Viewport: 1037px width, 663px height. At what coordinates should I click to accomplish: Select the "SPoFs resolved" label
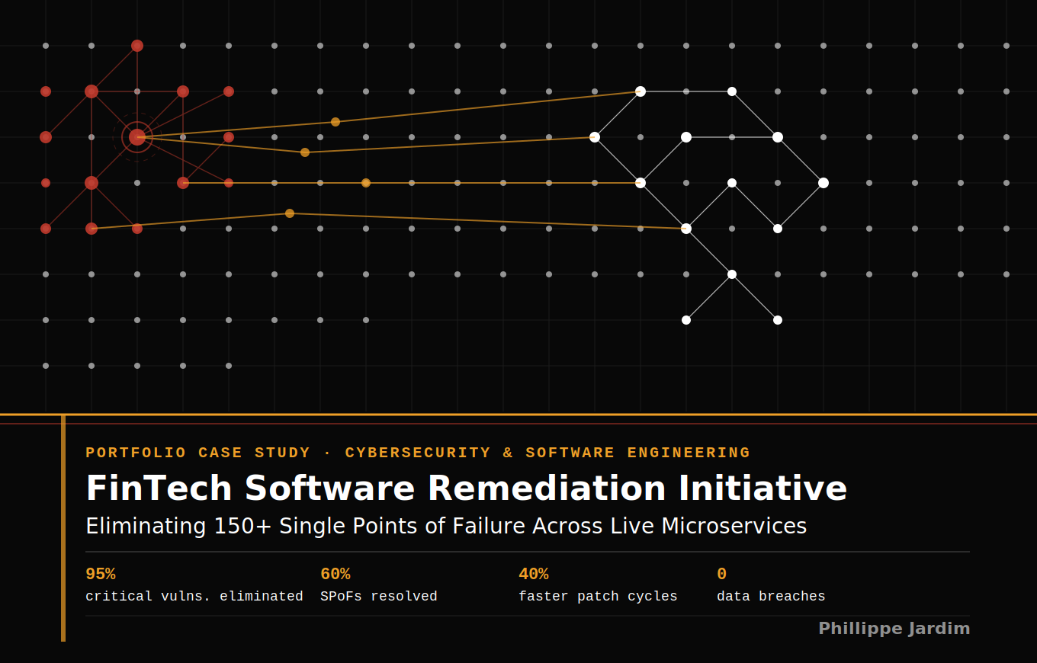point(379,596)
